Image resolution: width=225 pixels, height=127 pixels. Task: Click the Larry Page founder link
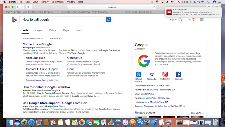pyautogui.click(x=151, y=98)
